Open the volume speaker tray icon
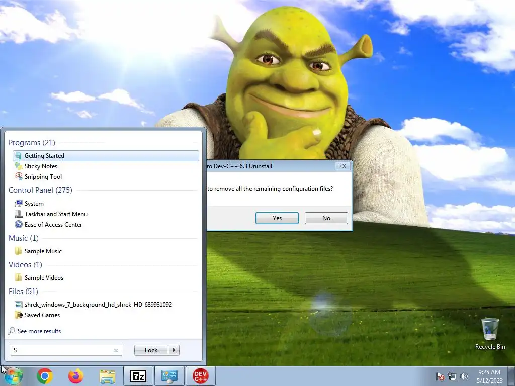Image resolution: width=515 pixels, height=386 pixels. pos(464,376)
